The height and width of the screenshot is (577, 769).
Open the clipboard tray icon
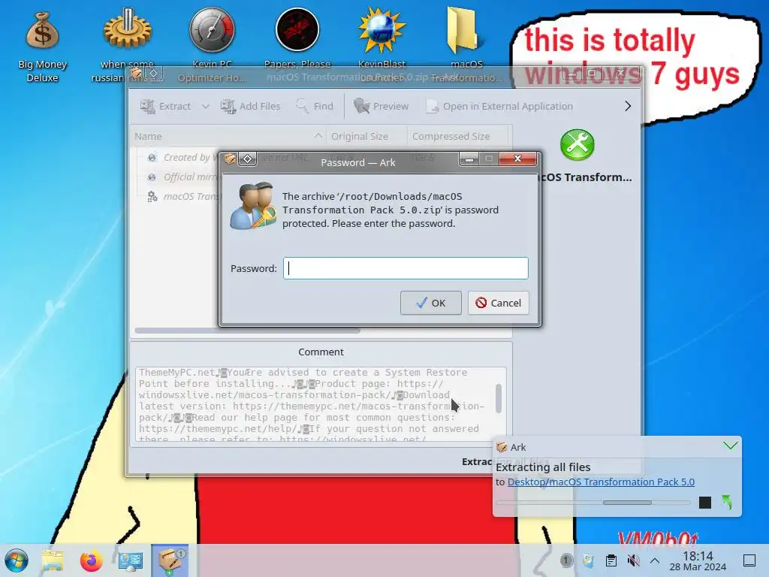pos(611,560)
